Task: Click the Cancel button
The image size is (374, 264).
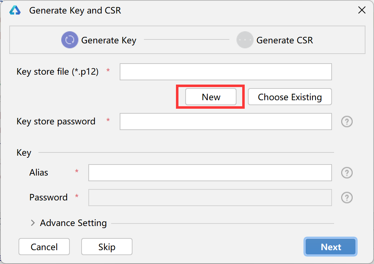Action: click(44, 247)
